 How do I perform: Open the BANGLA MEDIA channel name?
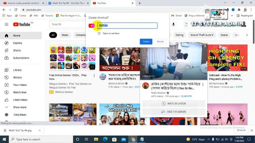pyautogui.click(x=116, y=83)
